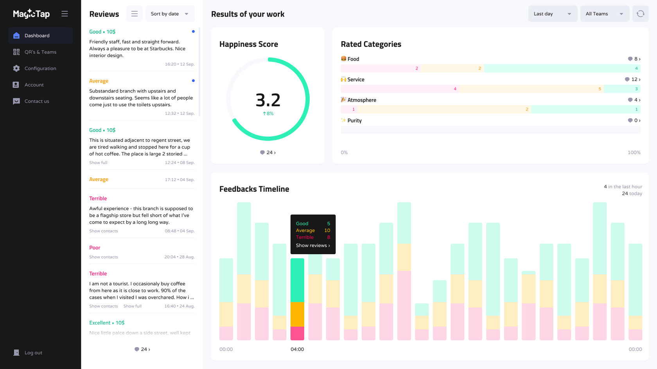Click the Service category rating bar

490,89
